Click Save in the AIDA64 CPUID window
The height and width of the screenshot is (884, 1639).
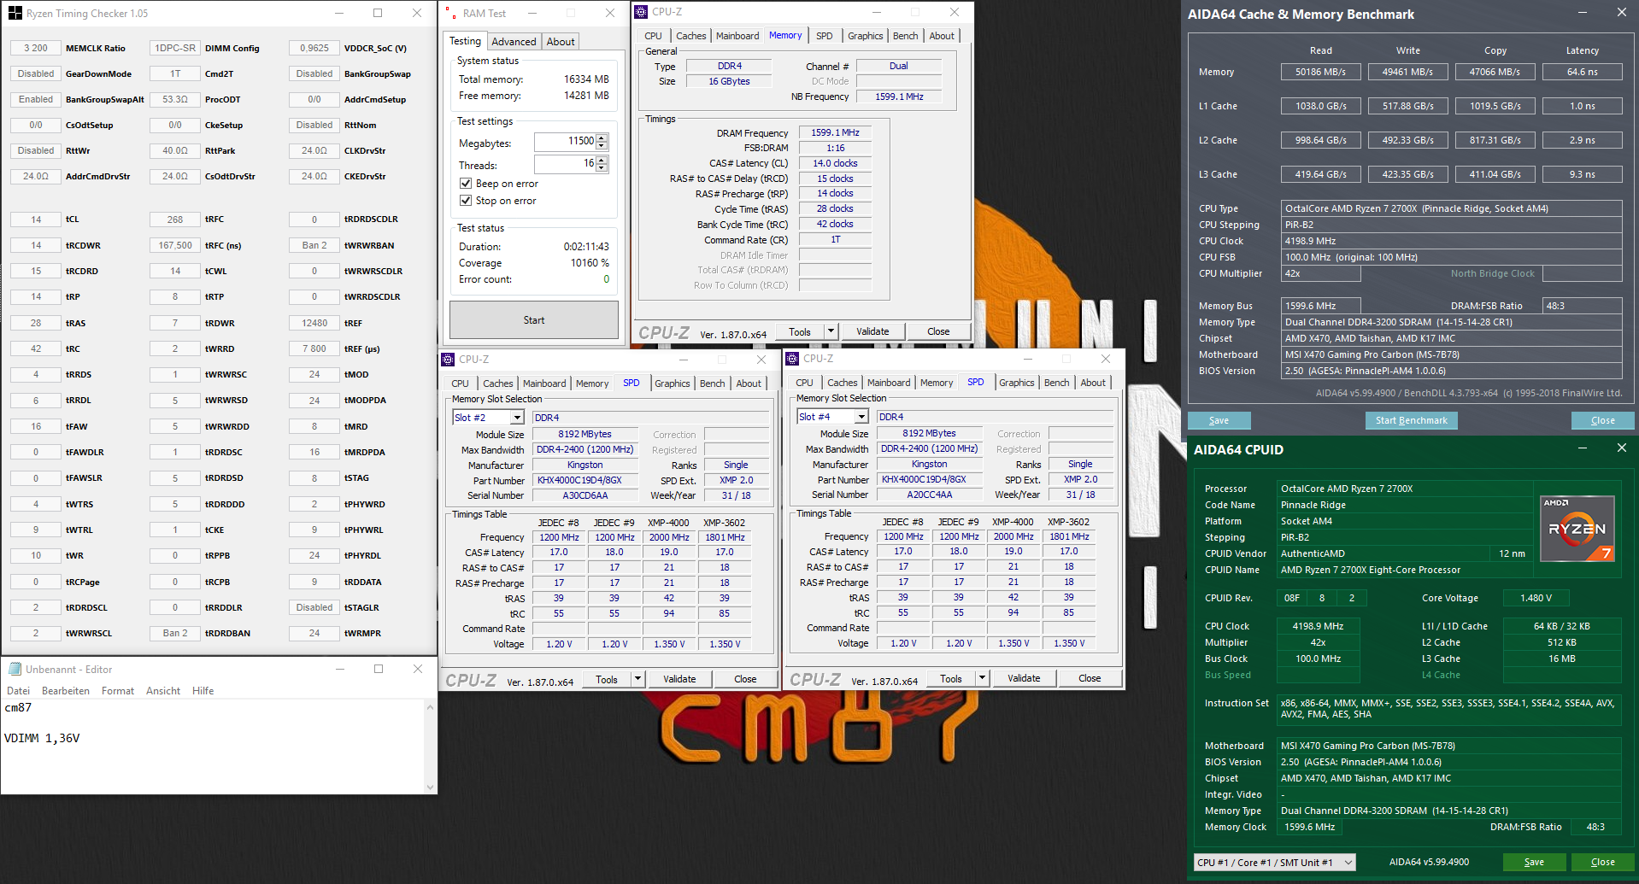click(x=1534, y=862)
